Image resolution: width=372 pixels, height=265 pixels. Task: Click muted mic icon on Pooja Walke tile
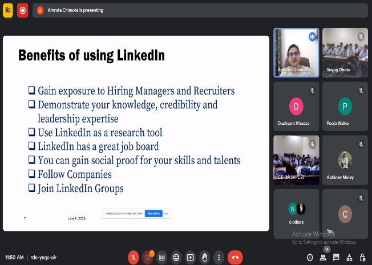click(361, 91)
